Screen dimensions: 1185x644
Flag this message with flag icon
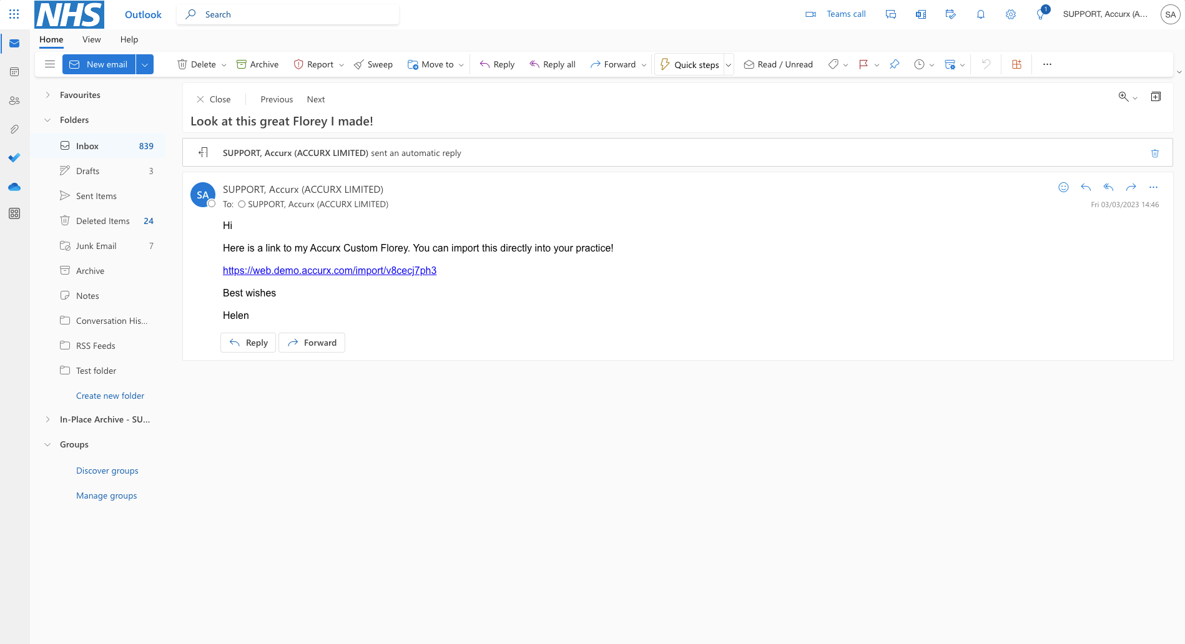[x=863, y=64]
